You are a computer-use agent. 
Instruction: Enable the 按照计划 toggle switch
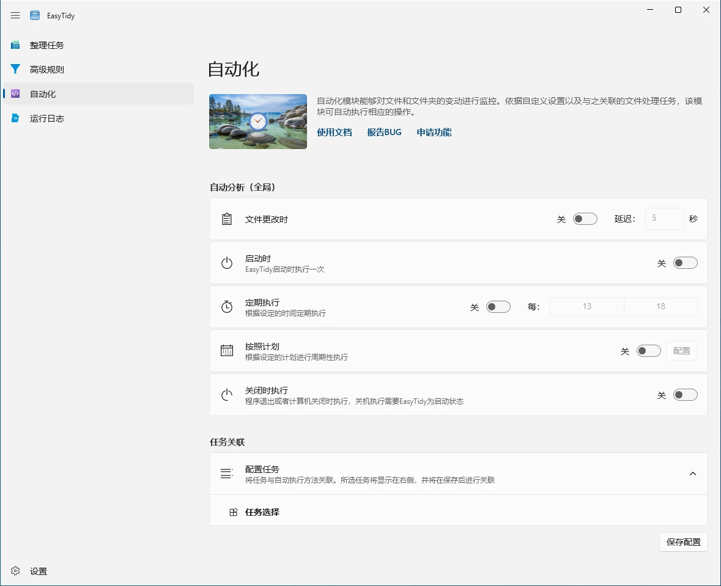tap(648, 351)
